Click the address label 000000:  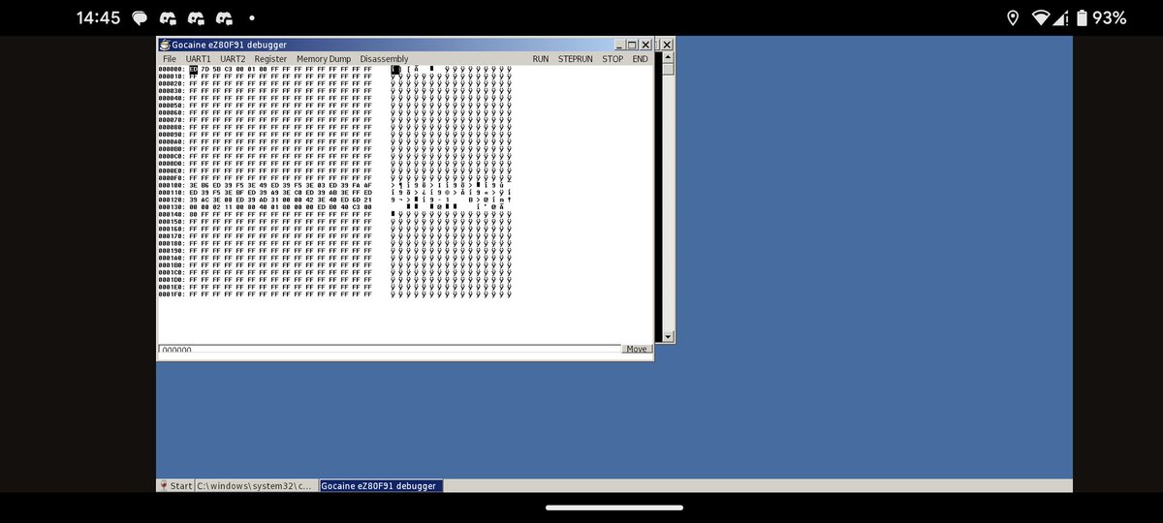[x=172, y=69]
